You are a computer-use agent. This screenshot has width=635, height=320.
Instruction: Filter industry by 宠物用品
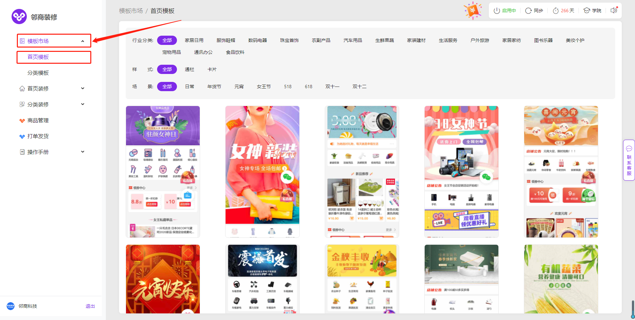point(172,52)
